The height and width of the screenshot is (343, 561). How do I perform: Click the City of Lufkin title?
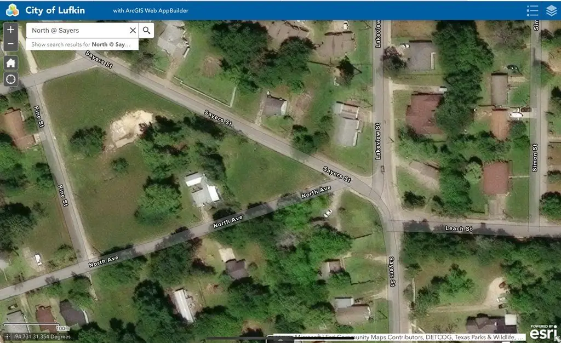55,10
